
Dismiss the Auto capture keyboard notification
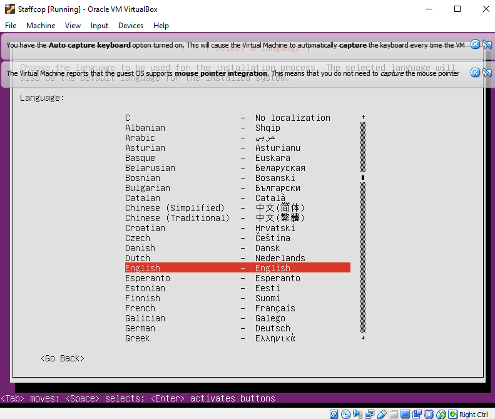475,44
